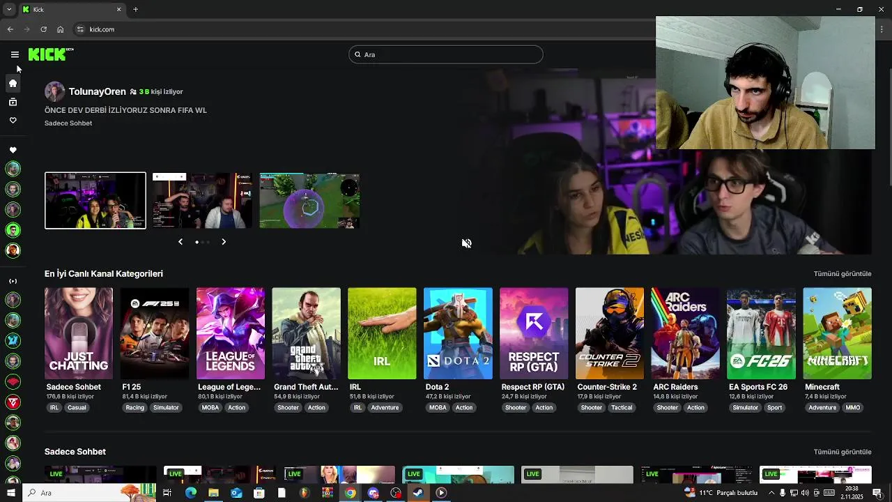The height and width of the screenshot is (502, 892).
Task: Click the Simulator tag under F1 25
Action: [x=166, y=408]
